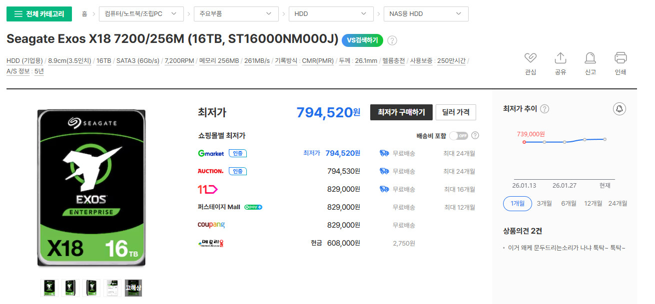Open the Gmarket store listing
The width and height of the screenshot is (655, 304).
212,153
